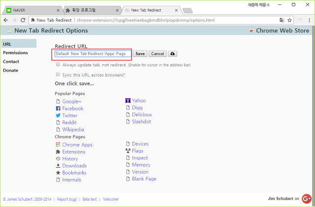
Task: Click the Extensions puzzle piece icon
Action: 58,152
